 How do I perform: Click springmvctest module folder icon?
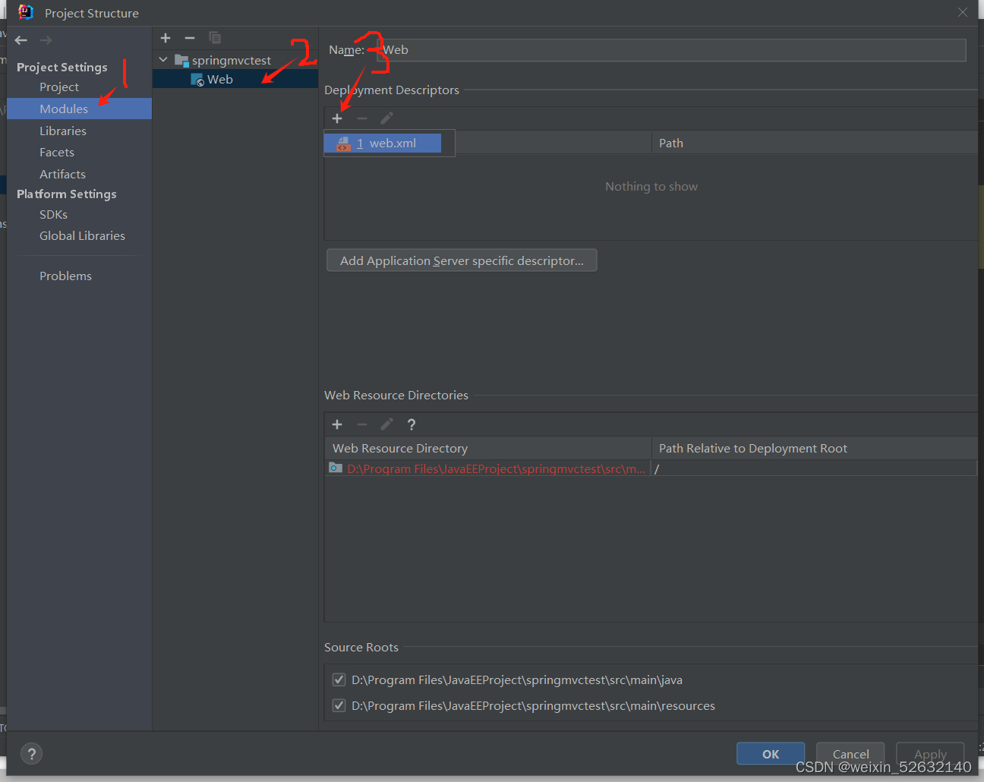tap(181, 60)
